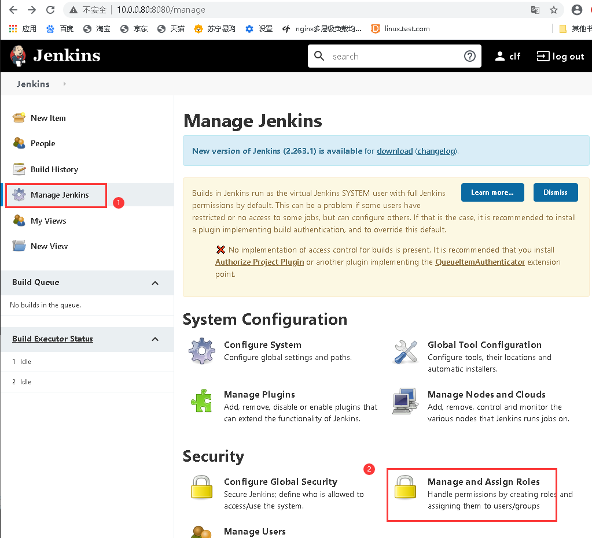Open Manage and Assign Roles

coord(484,481)
